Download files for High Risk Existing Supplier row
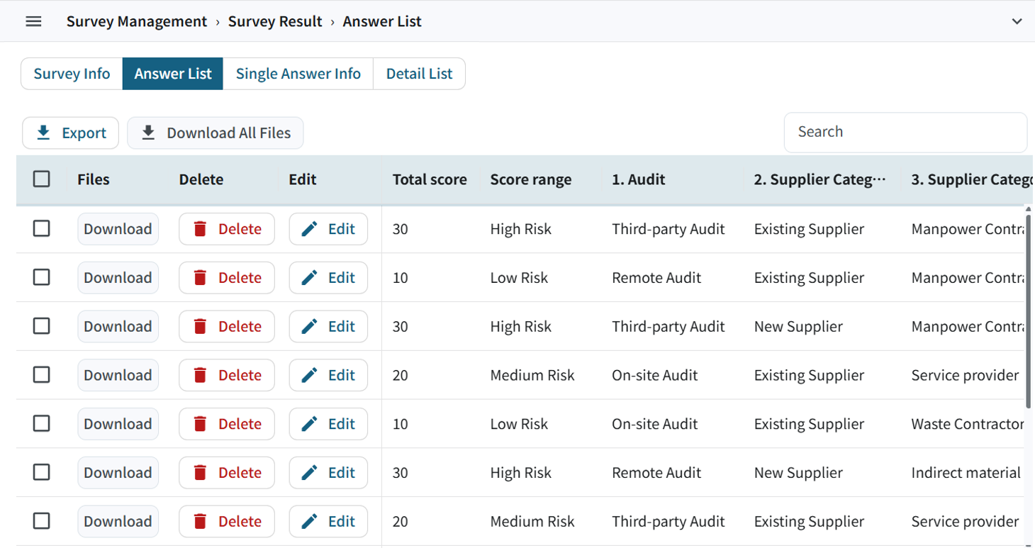 [x=118, y=229]
